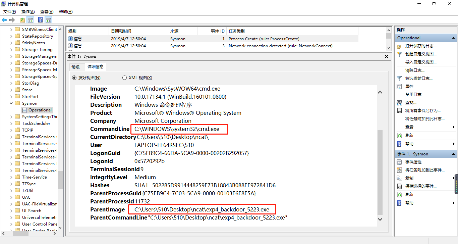Toggle the show/hide console tree toolbar icon
The height and width of the screenshot is (244, 458).
(x=31, y=20)
